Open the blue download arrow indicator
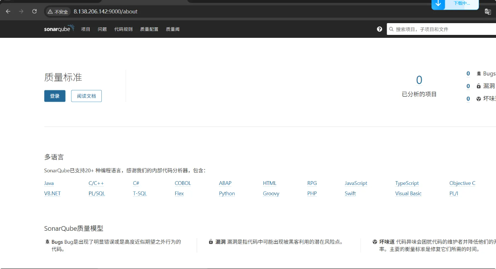The image size is (496, 269). click(x=438, y=4)
